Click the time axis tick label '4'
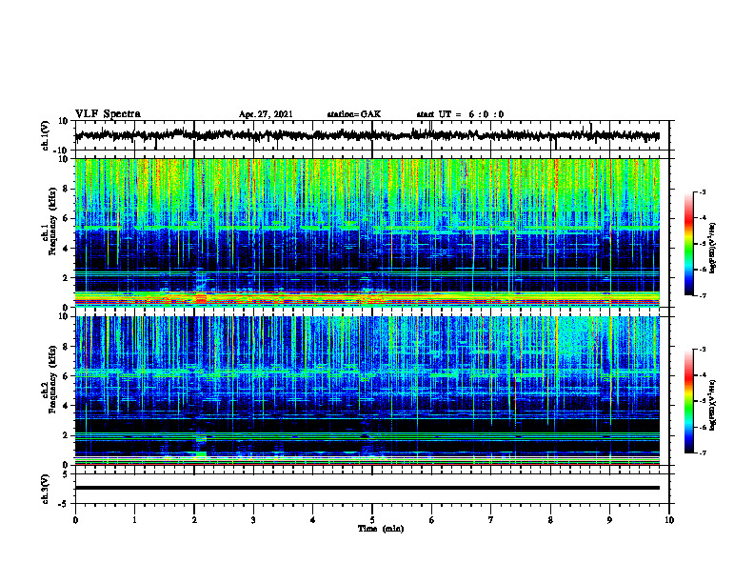The image size is (754, 583). pyautogui.click(x=313, y=520)
